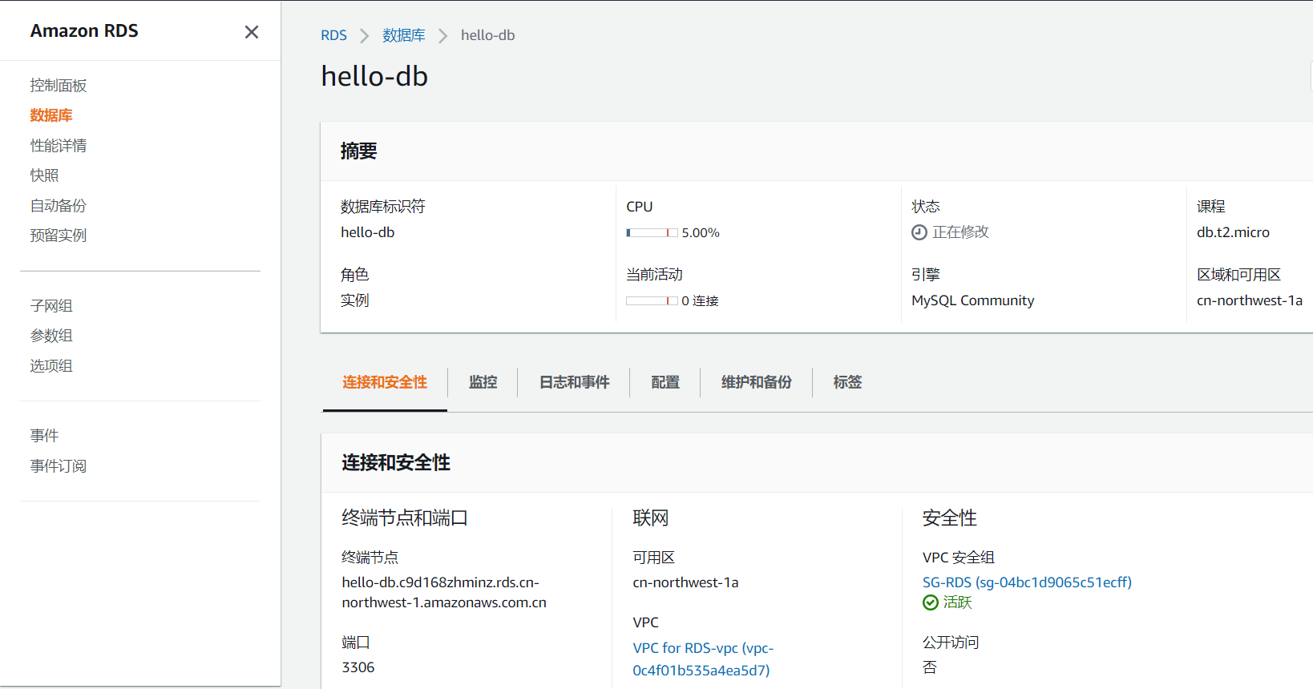
Task: Click the 5.00% CPU value
Action: (x=701, y=233)
